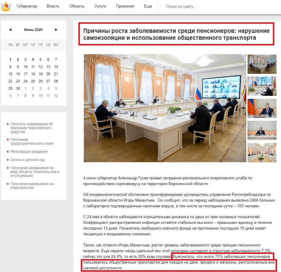Open second thumbnail with video screen and flags

coord(262,86)
